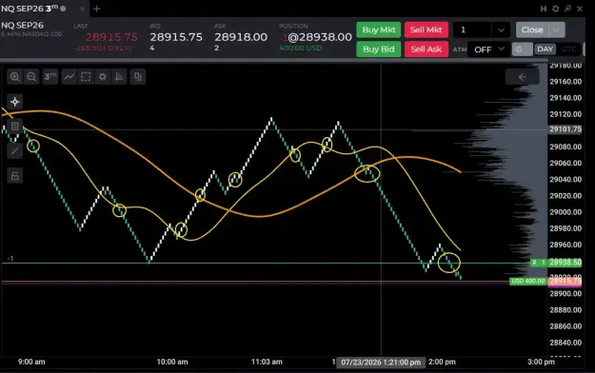Activate the crosshair cursor tool
This screenshot has width=595, height=373.
pyautogui.click(x=15, y=102)
